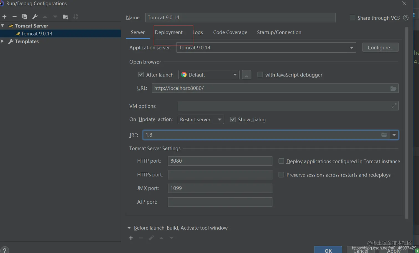
Task: Open the dialog help question mark
Action: click(4, 250)
